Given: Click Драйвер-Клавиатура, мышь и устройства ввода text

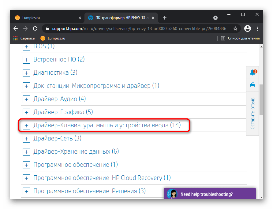Looking at the screenshot, I should point(101,125).
